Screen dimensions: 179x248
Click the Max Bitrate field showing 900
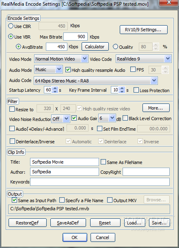(x=75, y=37)
